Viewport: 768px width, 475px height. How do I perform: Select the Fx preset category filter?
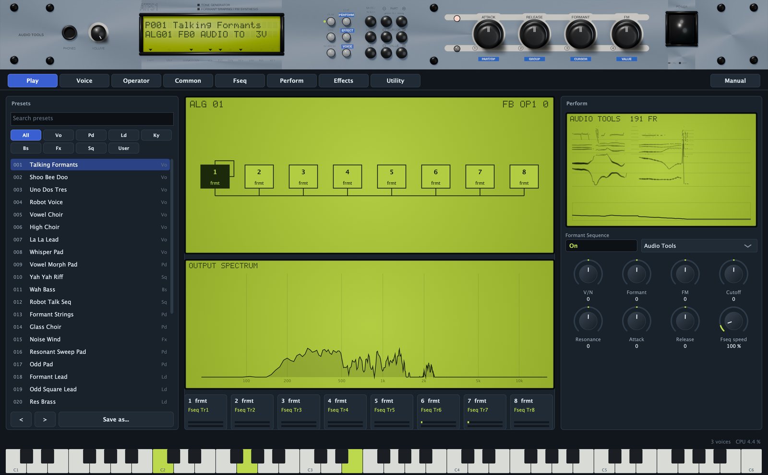59,148
